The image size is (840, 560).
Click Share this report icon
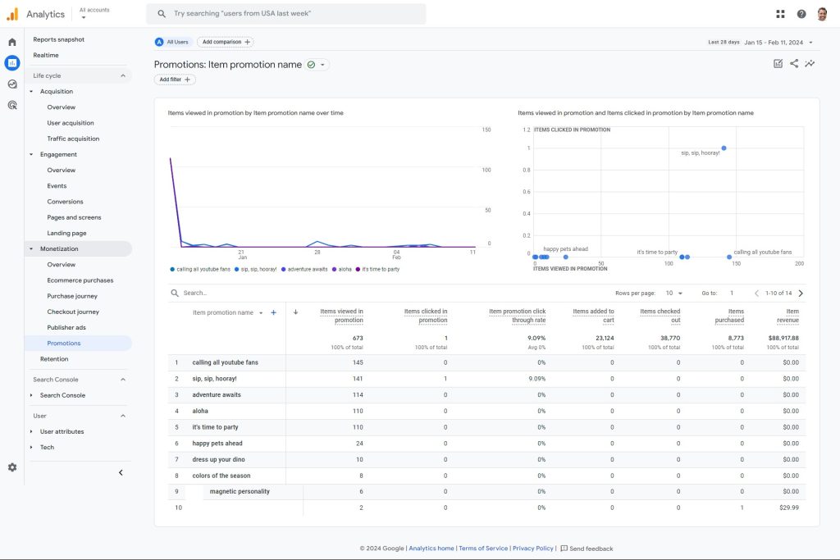coord(794,64)
